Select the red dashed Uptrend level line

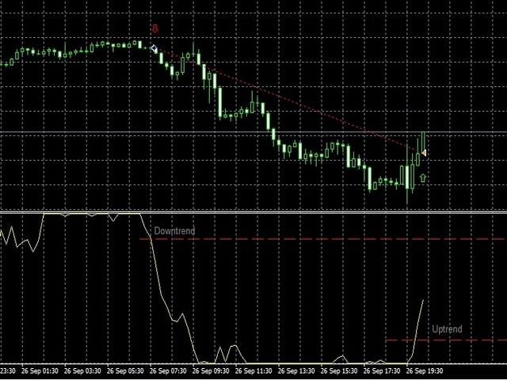pos(446,340)
